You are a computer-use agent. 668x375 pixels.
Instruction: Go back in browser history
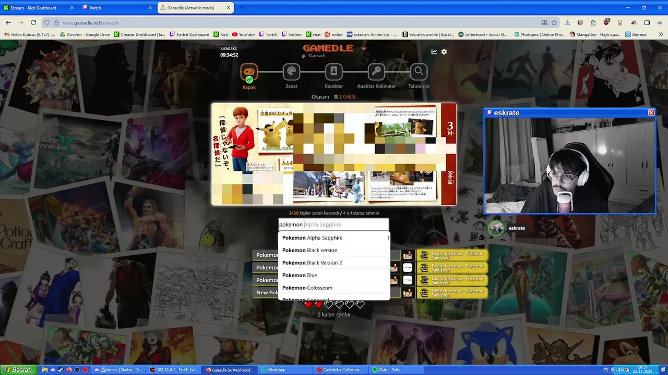point(8,22)
